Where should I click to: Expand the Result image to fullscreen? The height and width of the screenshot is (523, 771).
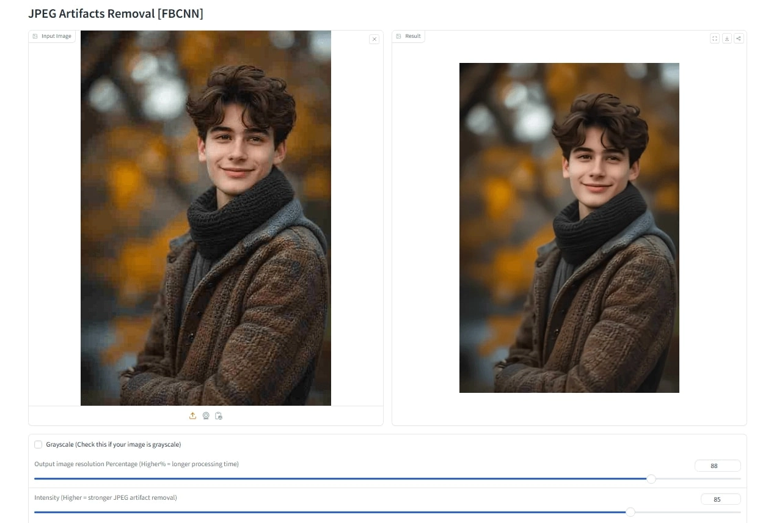[714, 38]
